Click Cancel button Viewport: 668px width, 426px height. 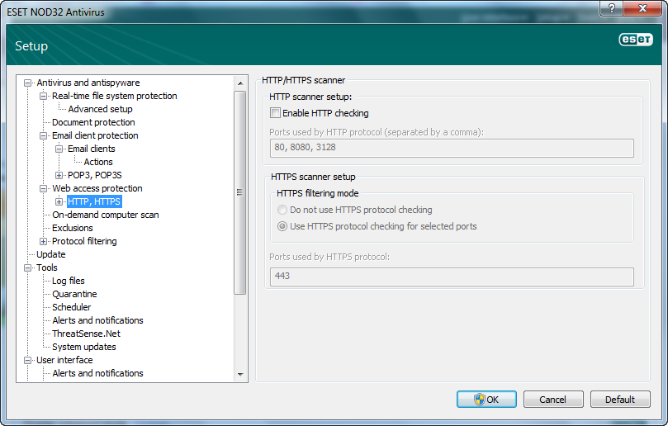[x=553, y=399]
